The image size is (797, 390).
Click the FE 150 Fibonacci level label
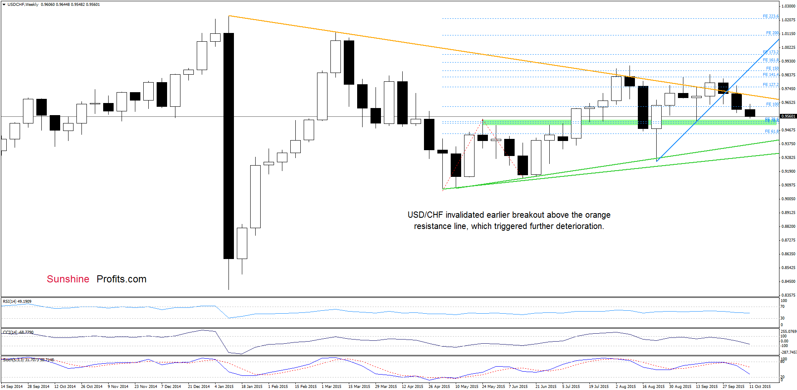(772, 68)
